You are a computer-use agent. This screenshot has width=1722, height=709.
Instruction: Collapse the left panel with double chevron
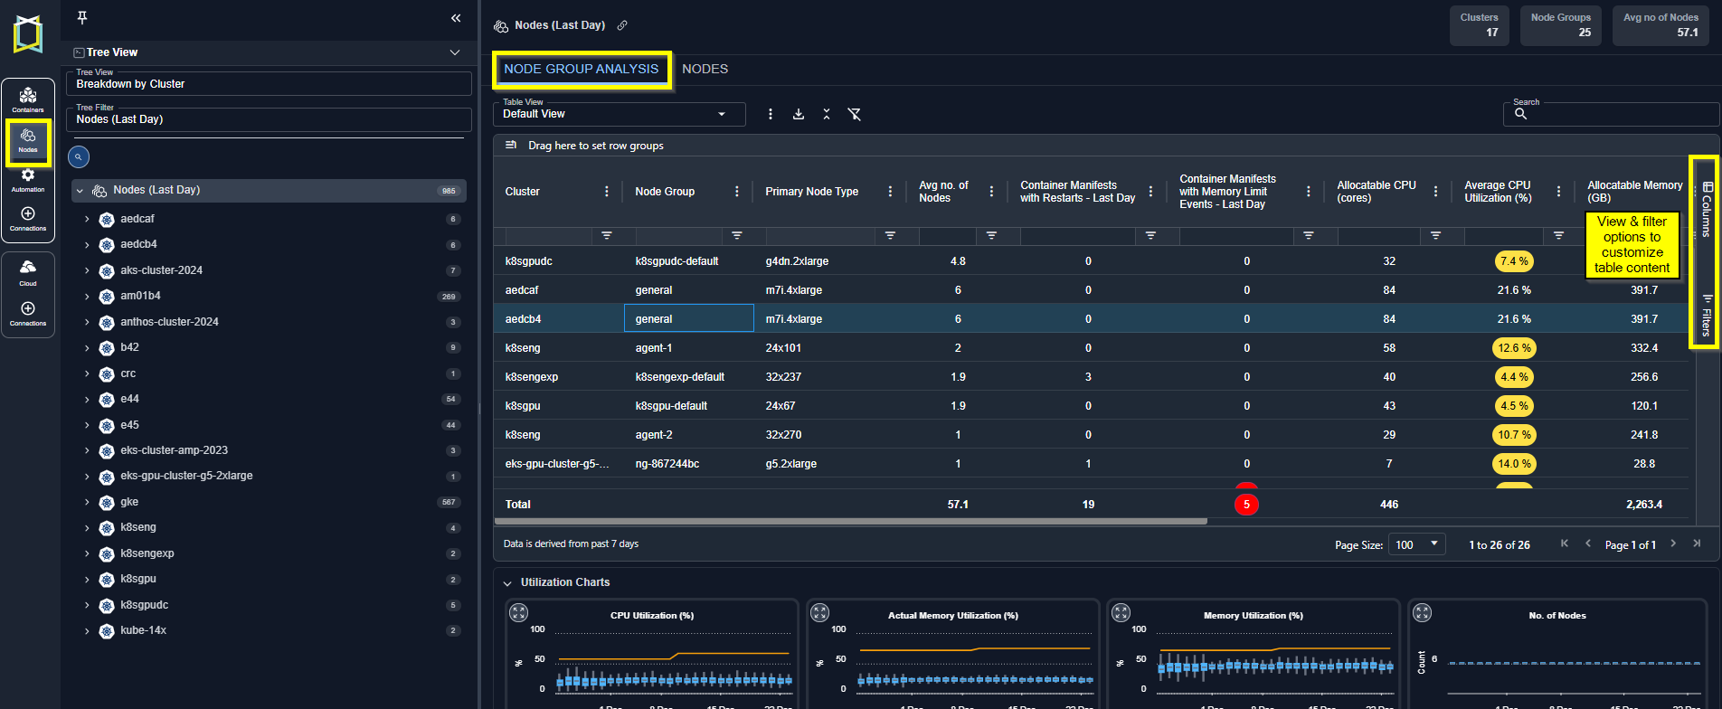pyautogui.click(x=456, y=18)
